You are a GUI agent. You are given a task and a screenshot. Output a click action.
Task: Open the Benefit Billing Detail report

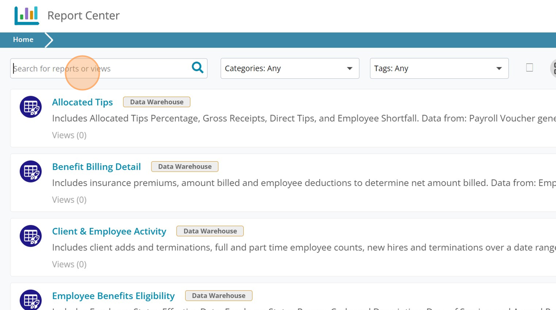96,167
